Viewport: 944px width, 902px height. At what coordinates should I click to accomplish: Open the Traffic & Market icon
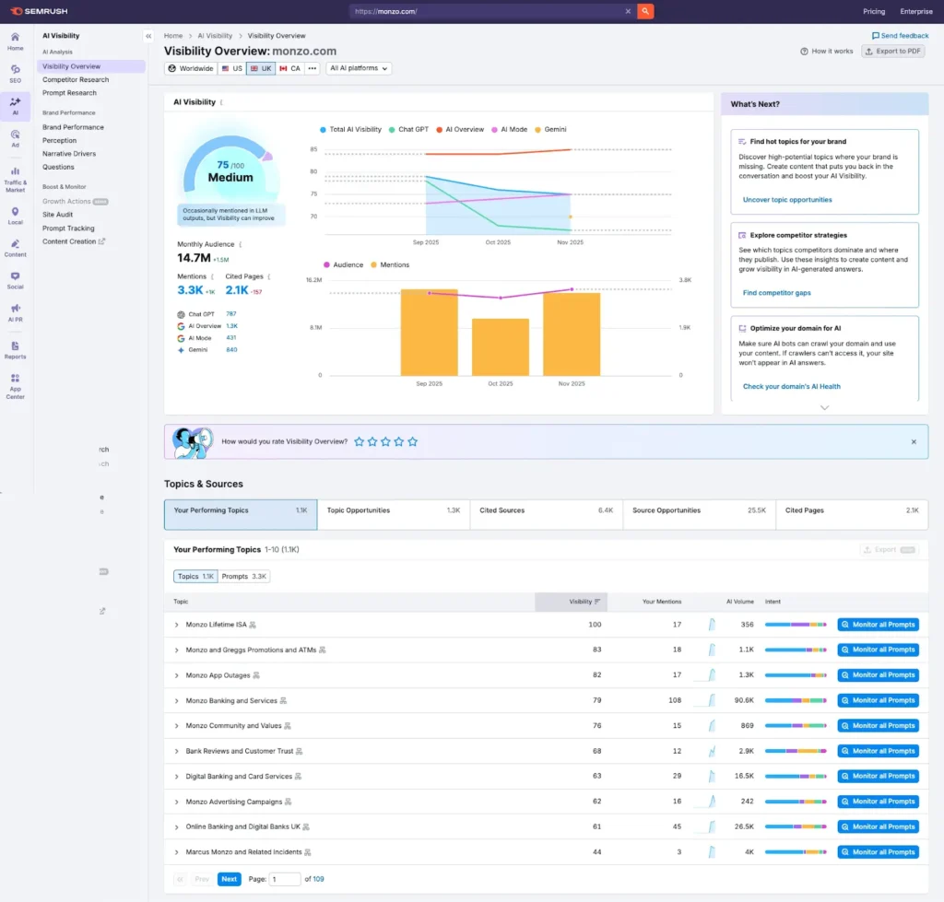(x=15, y=180)
